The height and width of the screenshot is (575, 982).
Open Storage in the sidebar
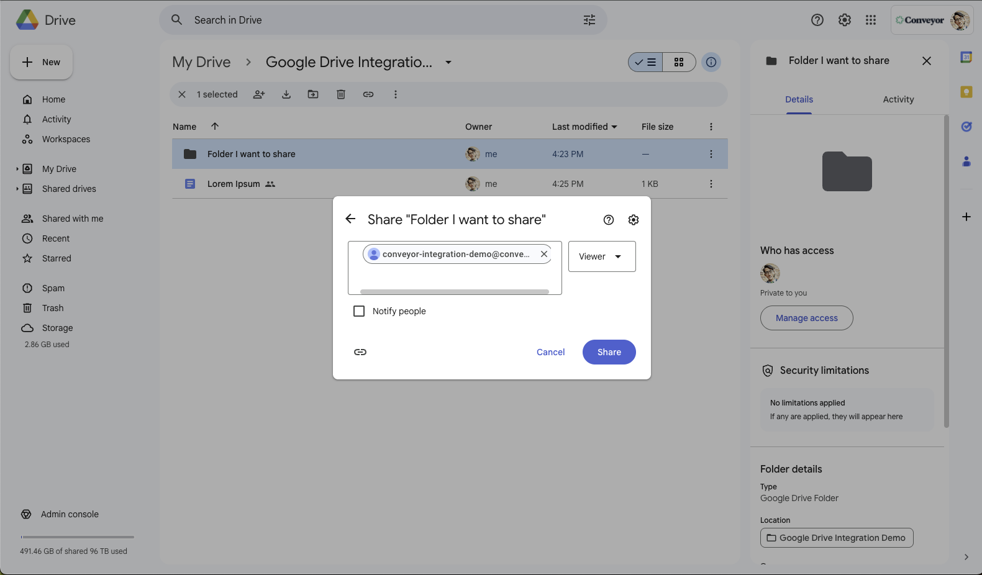pos(57,328)
